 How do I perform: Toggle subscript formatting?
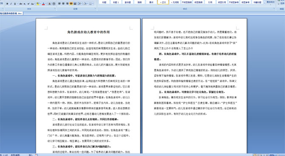click(25, 4)
